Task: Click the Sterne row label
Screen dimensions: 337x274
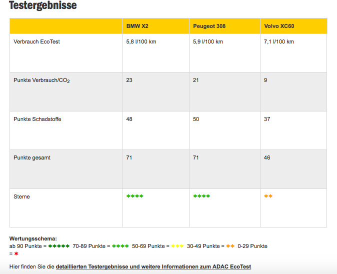Action: pos(21,196)
